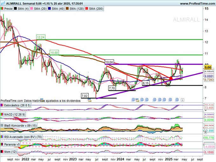The height and width of the screenshot is (162, 216).
Task: Click 15 label on price scale
Action: pos(206,9)
